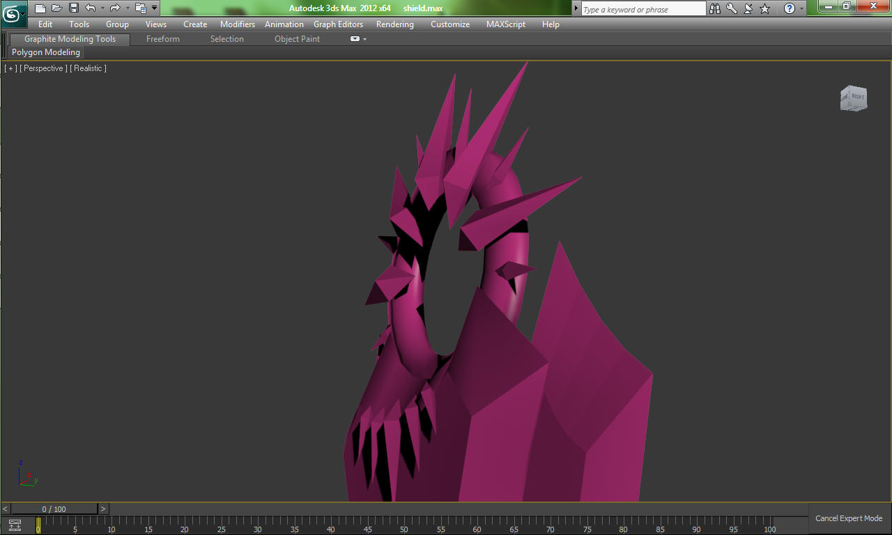Undo the last action using arrow icon

[91, 8]
